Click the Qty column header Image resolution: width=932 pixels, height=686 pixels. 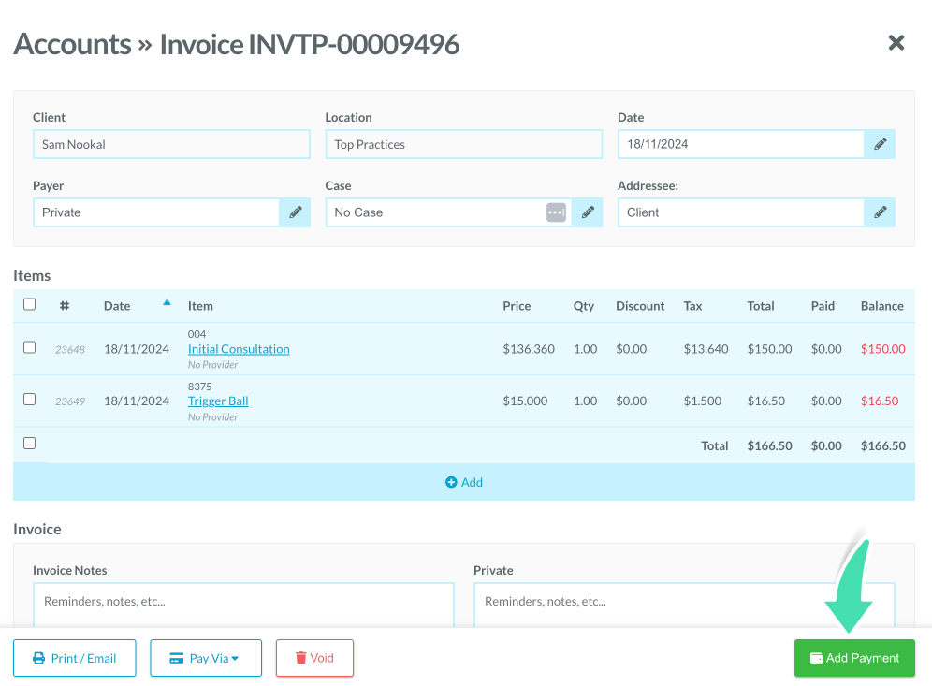[x=584, y=305]
